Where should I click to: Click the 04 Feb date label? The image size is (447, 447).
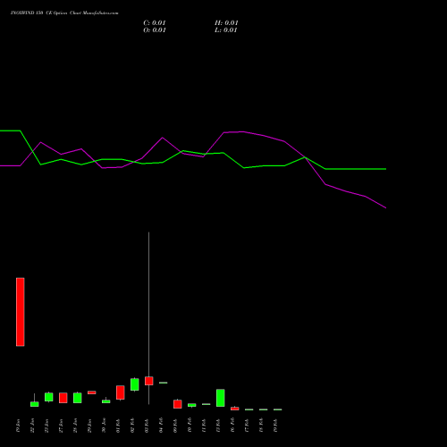click(161, 426)
